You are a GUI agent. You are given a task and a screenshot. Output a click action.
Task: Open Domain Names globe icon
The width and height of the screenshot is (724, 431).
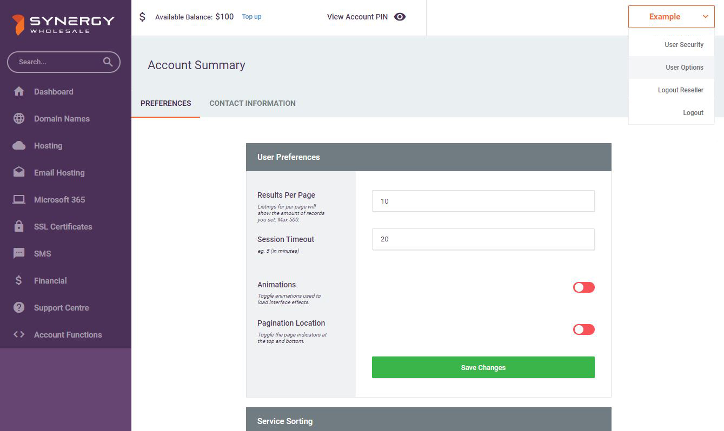tap(19, 119)
